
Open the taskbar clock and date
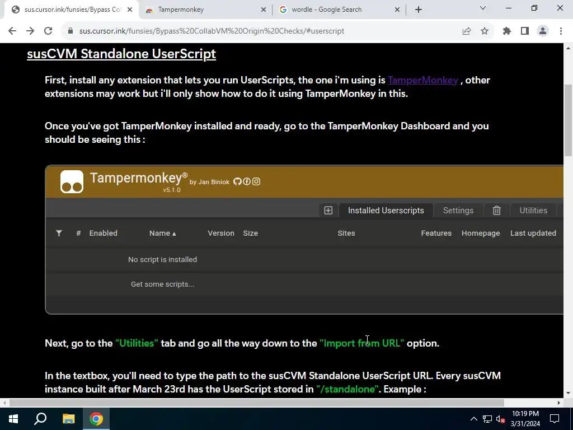(525, 419)
